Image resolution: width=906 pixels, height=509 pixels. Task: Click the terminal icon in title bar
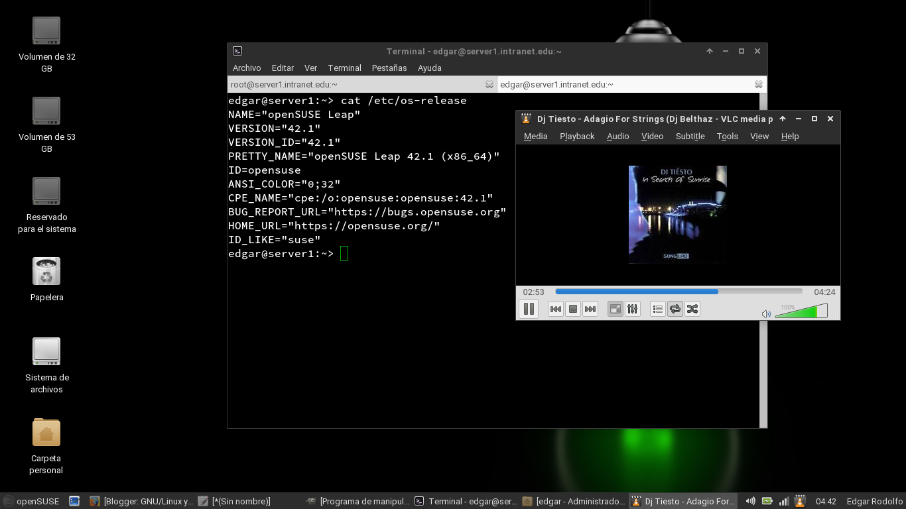pos(237,51)
